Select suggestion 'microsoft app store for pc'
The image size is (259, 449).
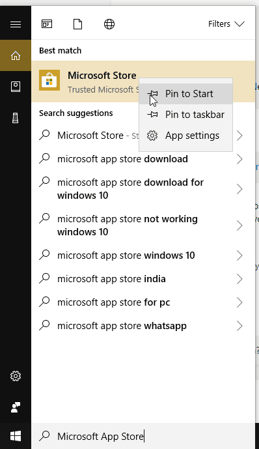[x=143, y=302]
